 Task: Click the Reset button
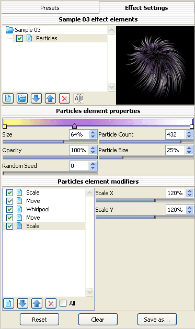click(39, 320)
